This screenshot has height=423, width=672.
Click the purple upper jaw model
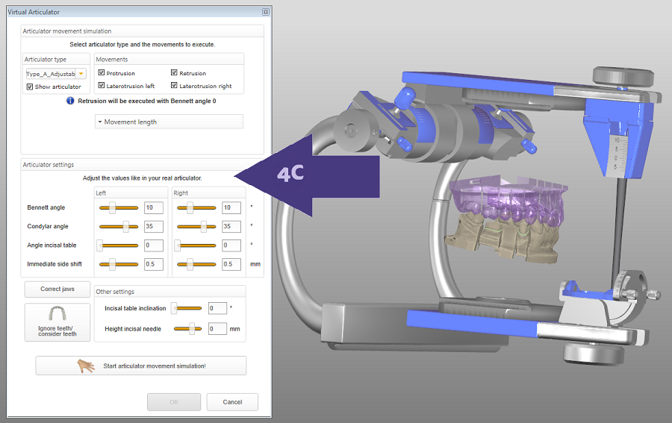pyautogui.click(x=508, y=201)
